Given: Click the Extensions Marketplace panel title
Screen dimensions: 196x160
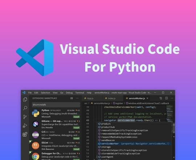Looking at the screenshot, I should coord(45,98).
